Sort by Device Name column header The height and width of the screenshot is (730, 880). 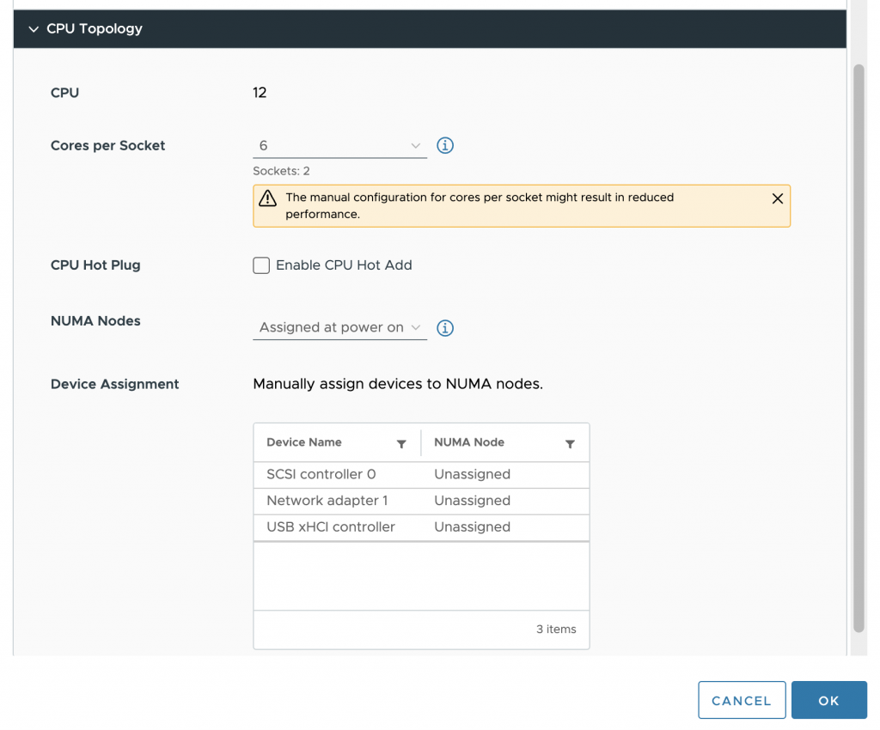click(x=304, y=442)
